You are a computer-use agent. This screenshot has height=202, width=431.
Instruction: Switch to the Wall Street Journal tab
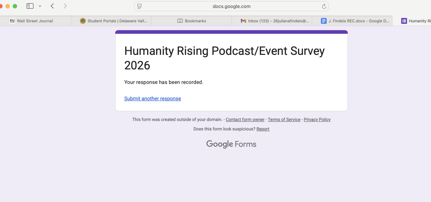[35, 21]
